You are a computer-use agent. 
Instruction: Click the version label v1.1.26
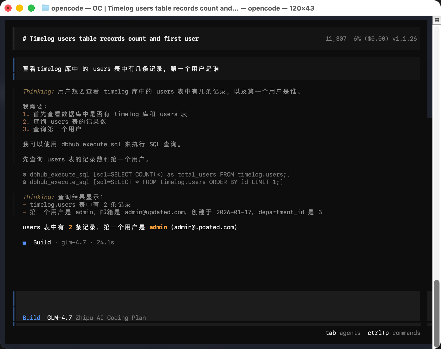coord(404,38)
